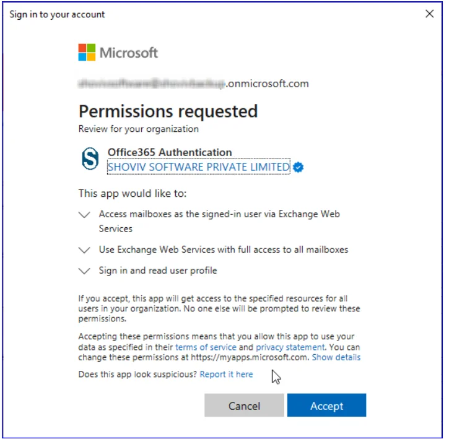Click the Shoviv S app logo
This screenshot has height=439, width=449.
(x=90, y=159)
